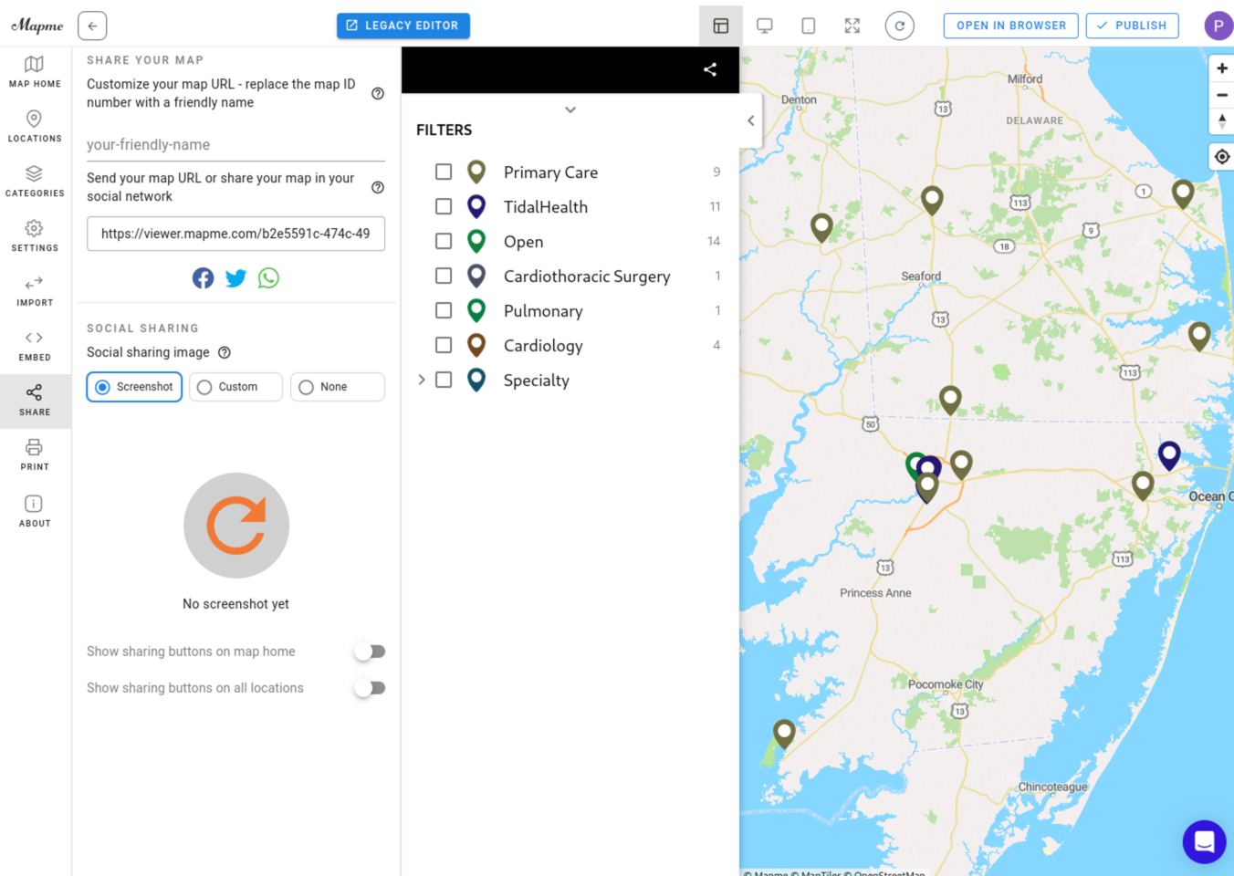
Task: Click the Twitter share icon
Action: pyautogui.click(x=235, y=278)
